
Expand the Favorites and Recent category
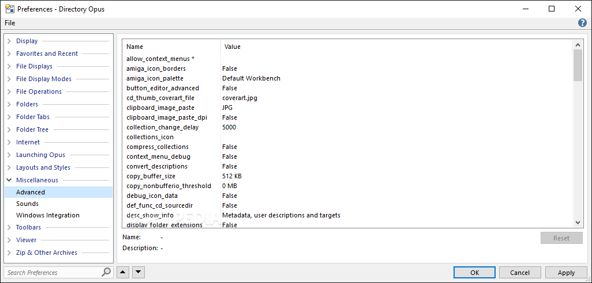coord(9,54)
